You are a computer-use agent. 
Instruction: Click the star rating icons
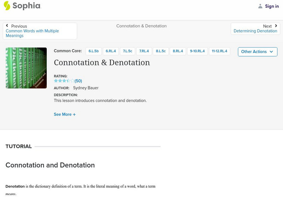pyautogui.click(x=64, y=81)
